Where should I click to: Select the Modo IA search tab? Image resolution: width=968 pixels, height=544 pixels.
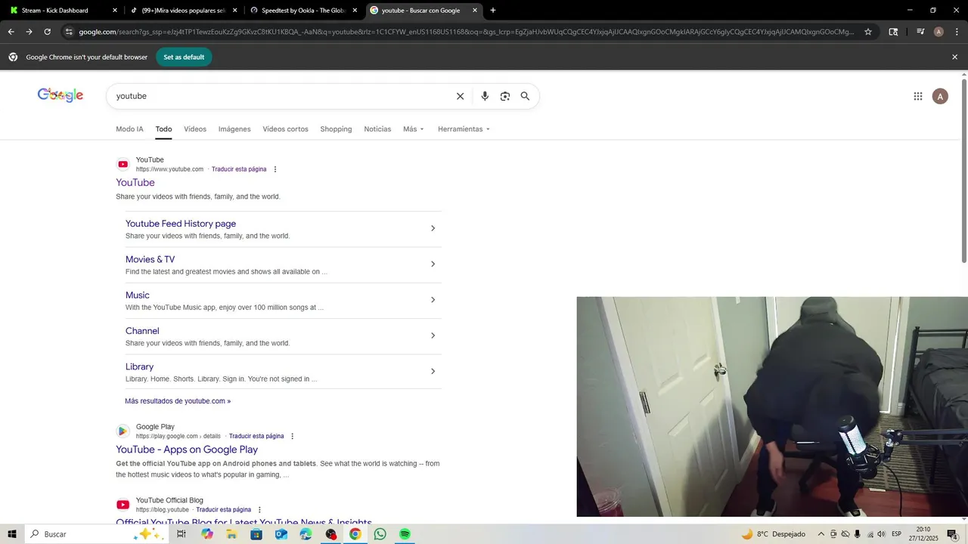[129, 129]
